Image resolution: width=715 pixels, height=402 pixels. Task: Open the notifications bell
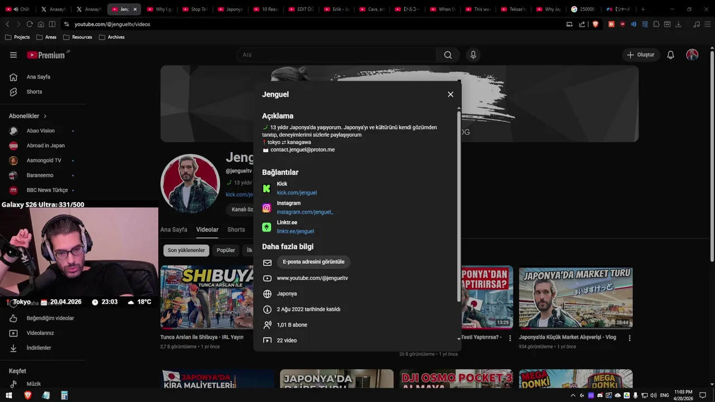coord(670,55)
